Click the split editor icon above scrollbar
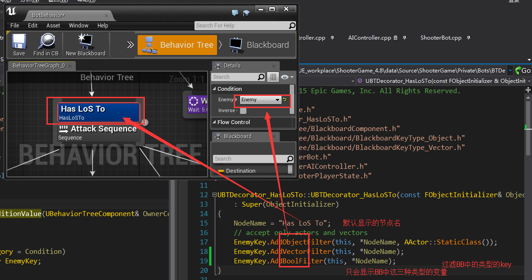Image resolution: width=532 pixels, height=280 pixels. click(528, 90)
